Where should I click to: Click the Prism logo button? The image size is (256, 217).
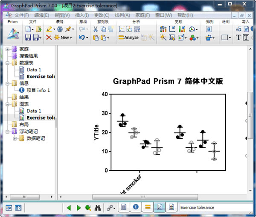12,33
